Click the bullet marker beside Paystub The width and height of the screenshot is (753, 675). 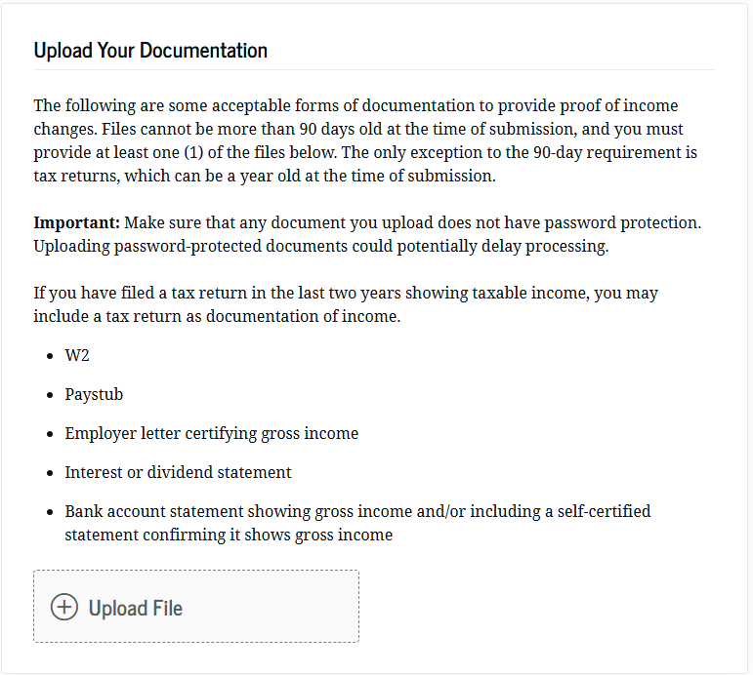50,395
